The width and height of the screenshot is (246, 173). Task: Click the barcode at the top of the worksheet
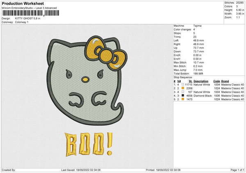coord(31,13)
